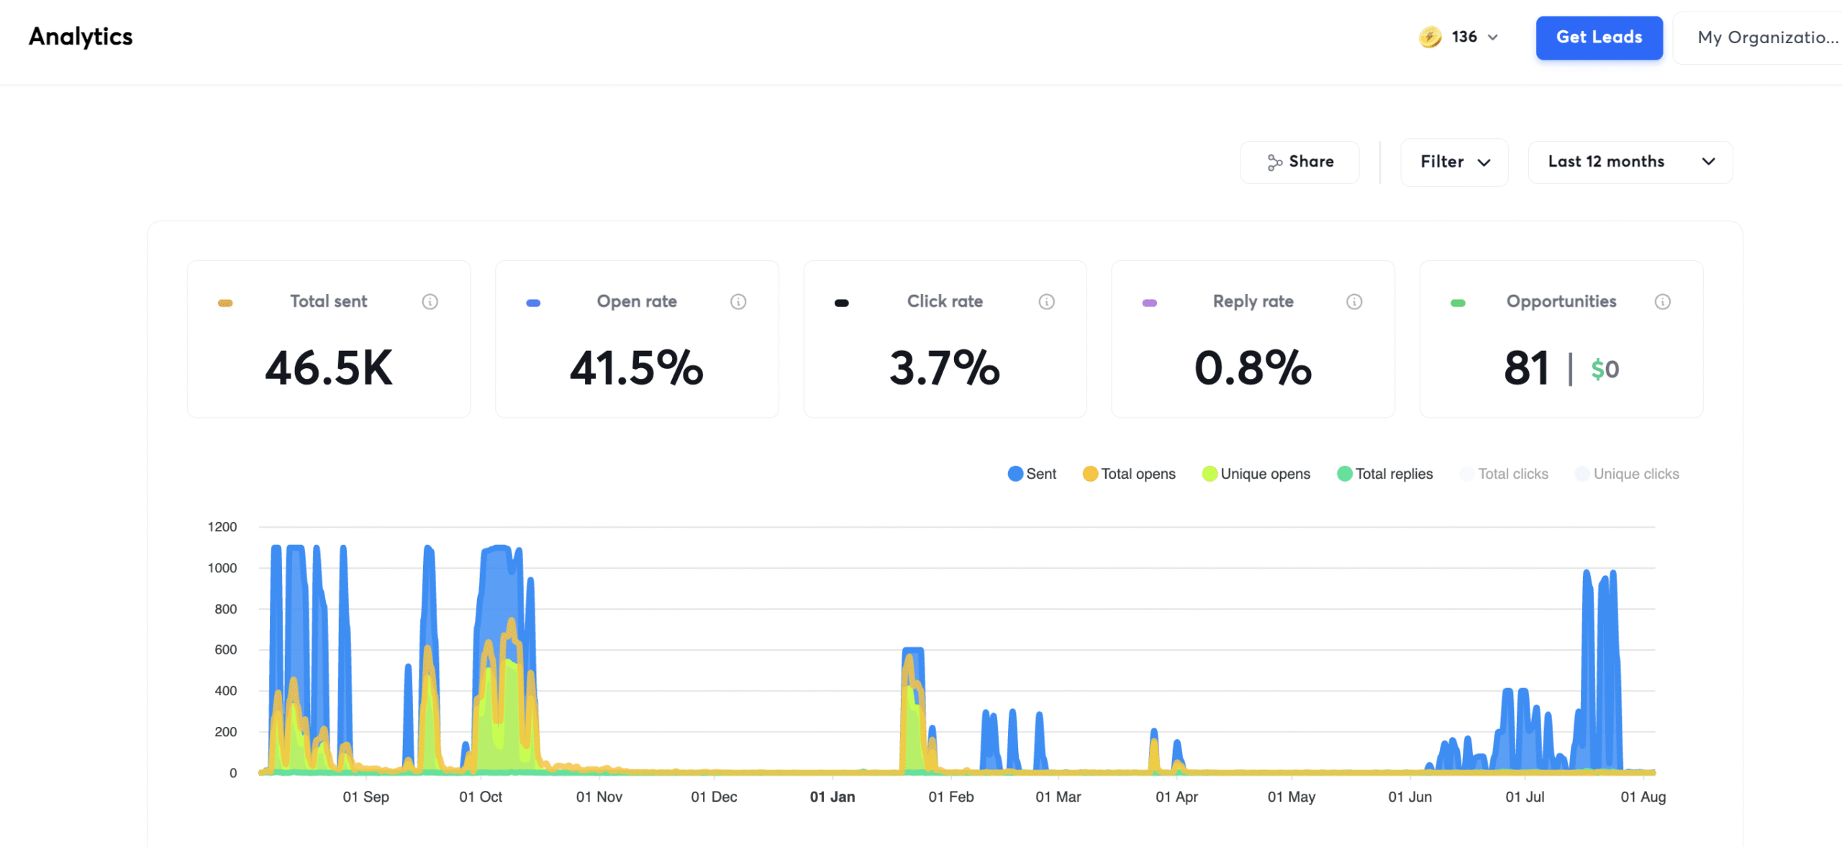
Task: Click info icon on Click rate card
Action: pyautogui.click(x=1046, y=302)
